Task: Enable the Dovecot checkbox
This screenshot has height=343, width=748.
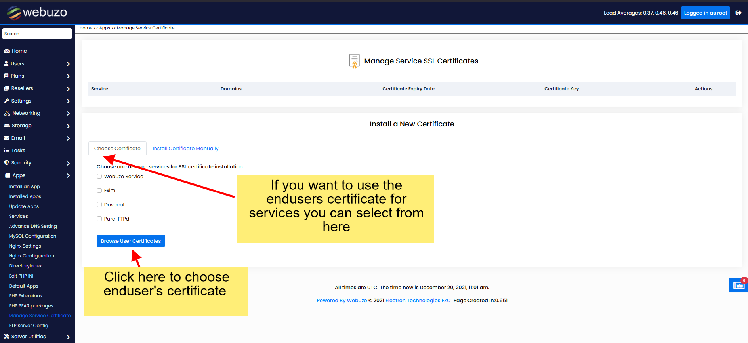Action: click(99, 205)
